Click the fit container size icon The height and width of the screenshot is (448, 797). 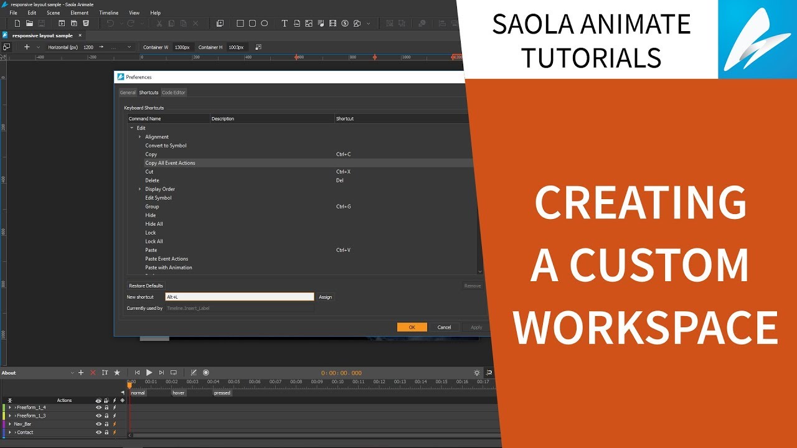coord(258,47)
